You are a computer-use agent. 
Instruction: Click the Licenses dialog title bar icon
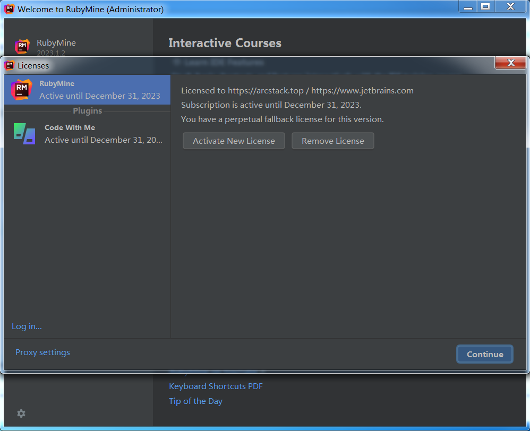point(9,65)
